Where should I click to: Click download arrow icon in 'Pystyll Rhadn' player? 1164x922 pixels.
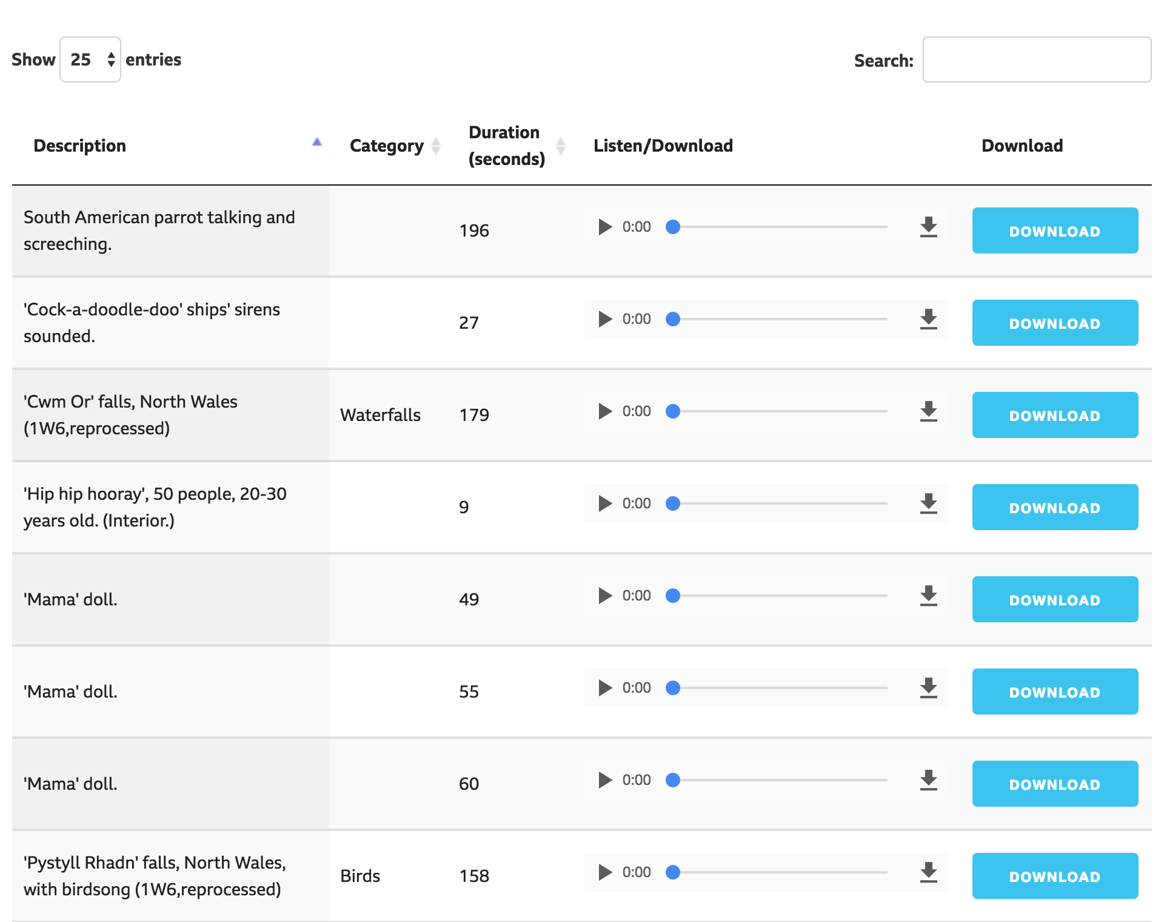pos(928,872)
